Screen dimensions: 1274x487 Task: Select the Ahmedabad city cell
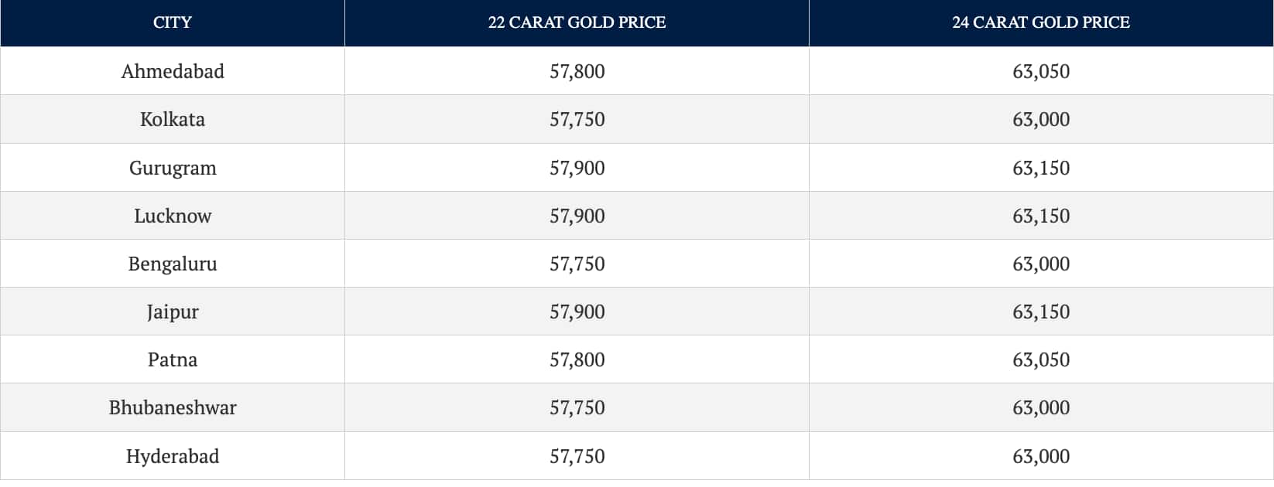click(173, 71)
